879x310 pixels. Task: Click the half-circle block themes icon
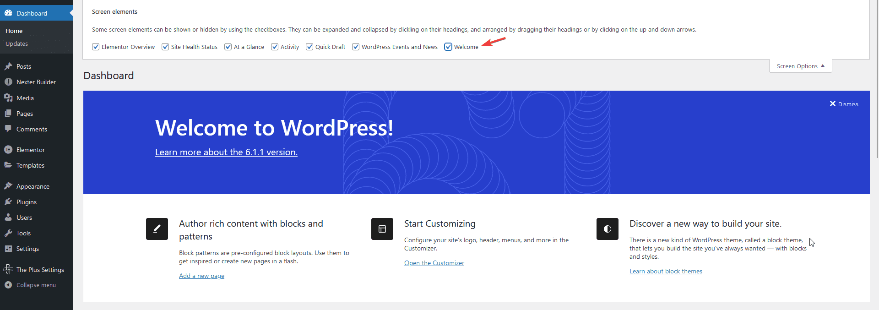608,229
